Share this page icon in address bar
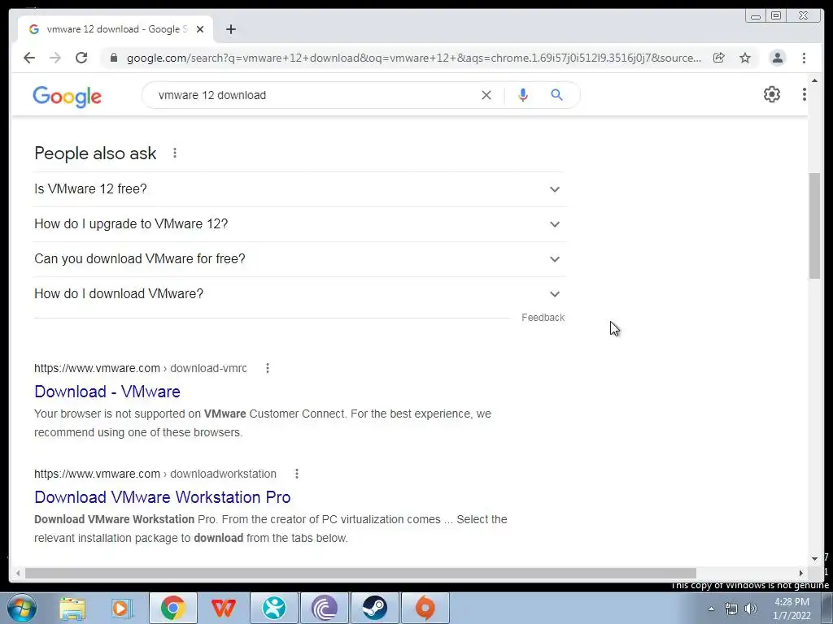This screenshot has width=833, height=624. pos(719,58)
